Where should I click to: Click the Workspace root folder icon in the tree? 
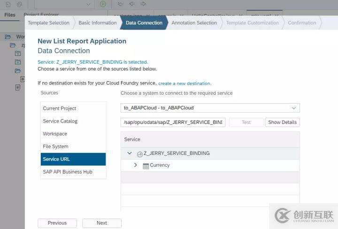pos(8,37)
